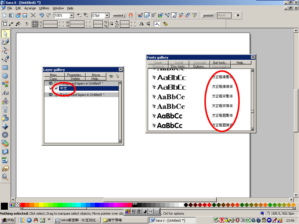
Task: Toggle the 中文 layer editable checkbox
Action: point(56,88)
